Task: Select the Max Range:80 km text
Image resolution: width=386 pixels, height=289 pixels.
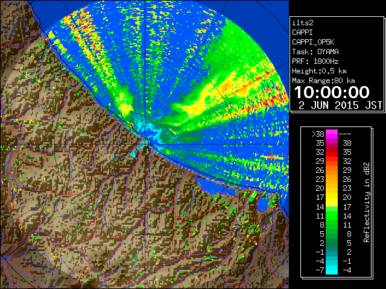Action: (323, 81)
